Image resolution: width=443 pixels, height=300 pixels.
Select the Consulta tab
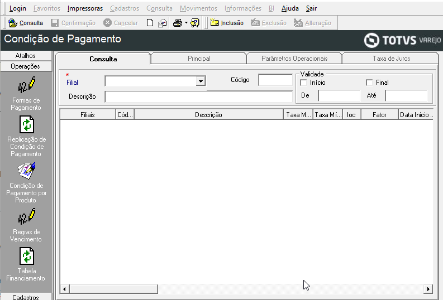tap(103, 59)
